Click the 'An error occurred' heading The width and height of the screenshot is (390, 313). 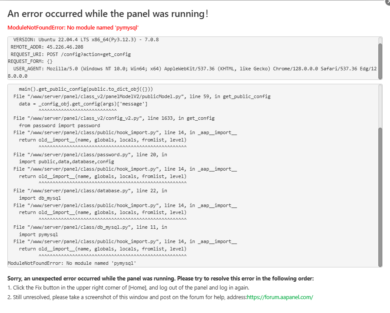tap(108, 14)
